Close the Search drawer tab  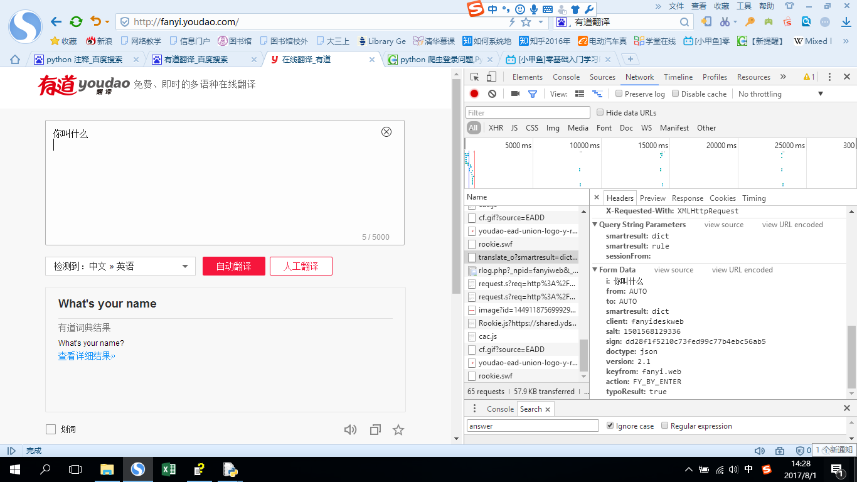coord(548,409)
